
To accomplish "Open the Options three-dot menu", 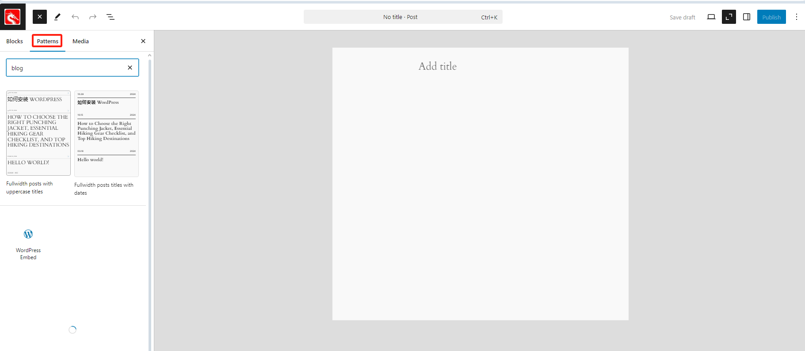I will point(796,17).
